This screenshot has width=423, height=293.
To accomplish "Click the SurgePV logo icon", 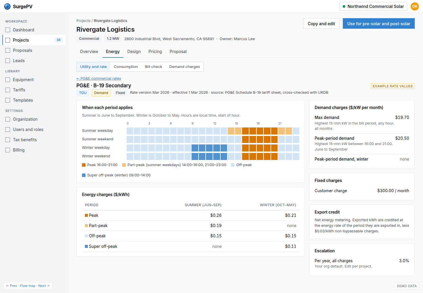I will pyautogui.click(x=7, y=6).
